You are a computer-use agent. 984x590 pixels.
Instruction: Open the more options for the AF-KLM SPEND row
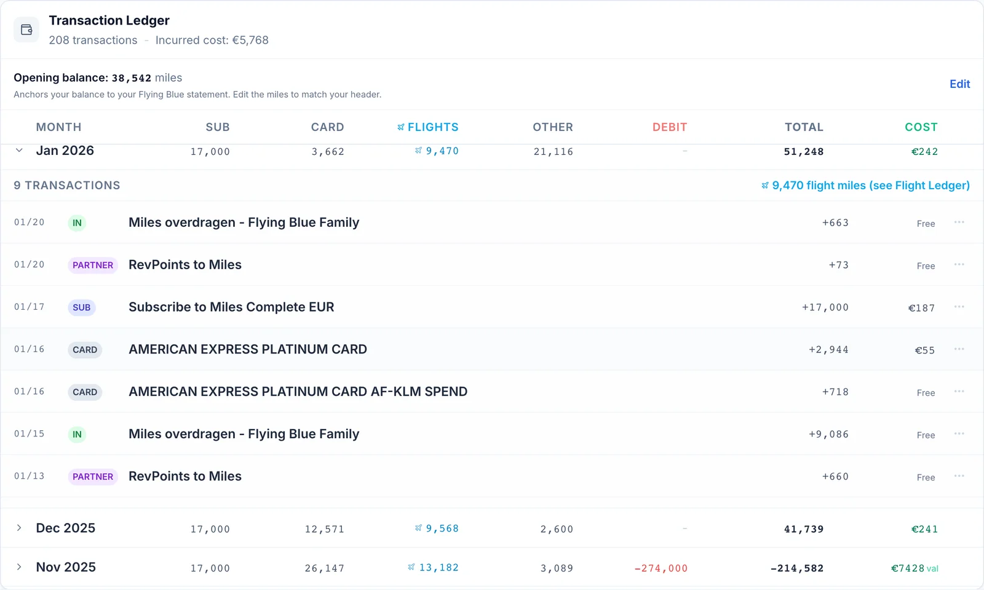[959, 391]
